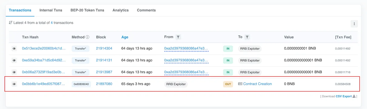The image size is (367, 109).
Task: Click the IN badge in block 21914131 row
Action: pos(228,61)
